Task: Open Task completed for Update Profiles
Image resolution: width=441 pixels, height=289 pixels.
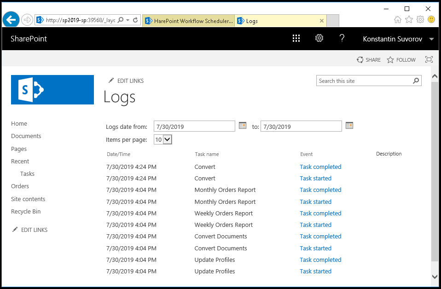Action: (320, 260)
